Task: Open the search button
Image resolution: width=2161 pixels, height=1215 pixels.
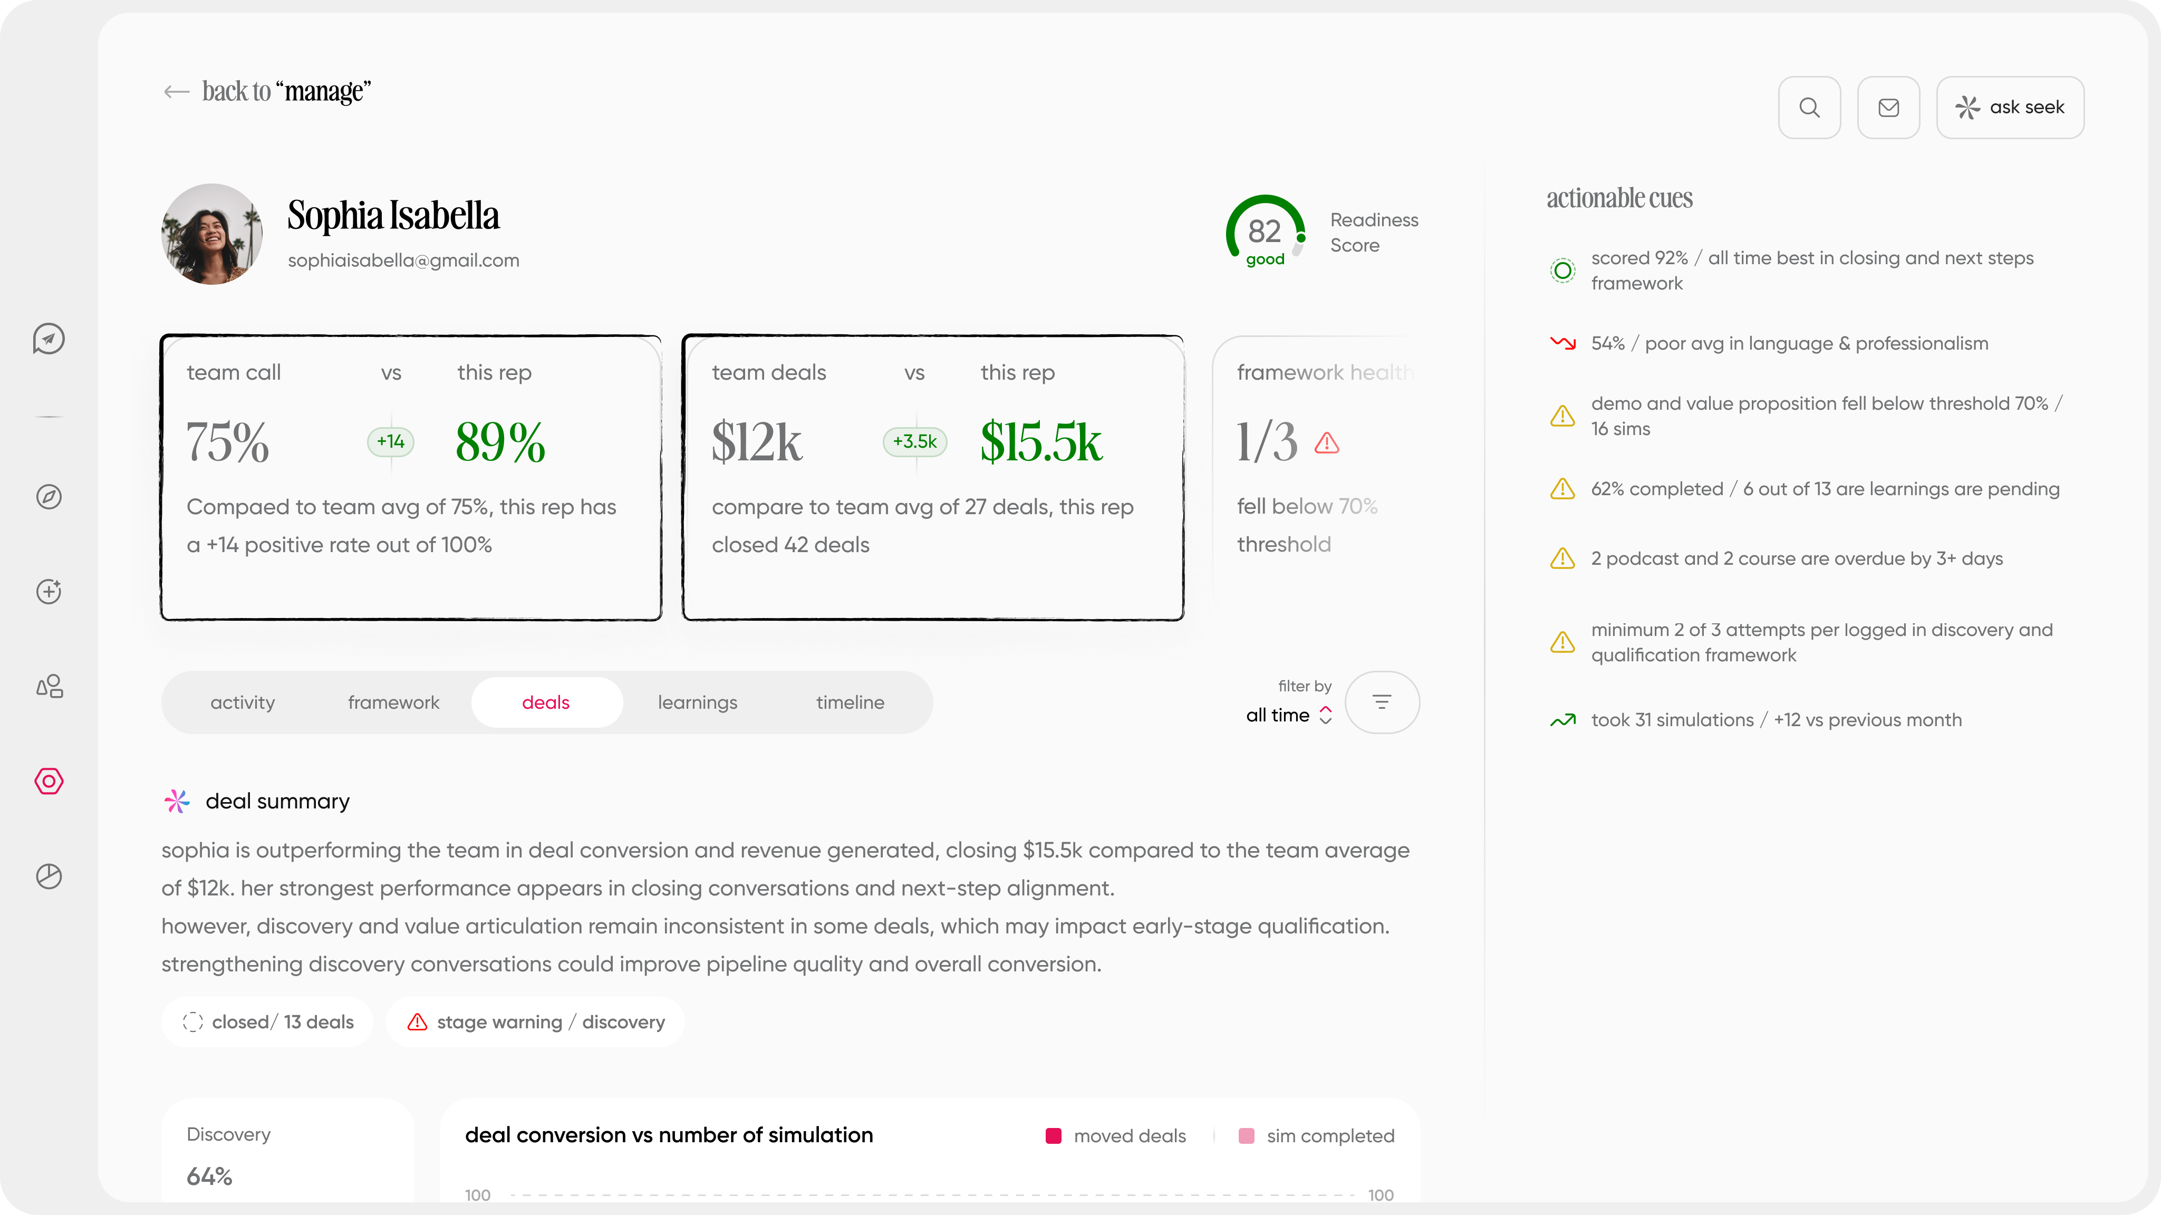Action: (1809, 108)
